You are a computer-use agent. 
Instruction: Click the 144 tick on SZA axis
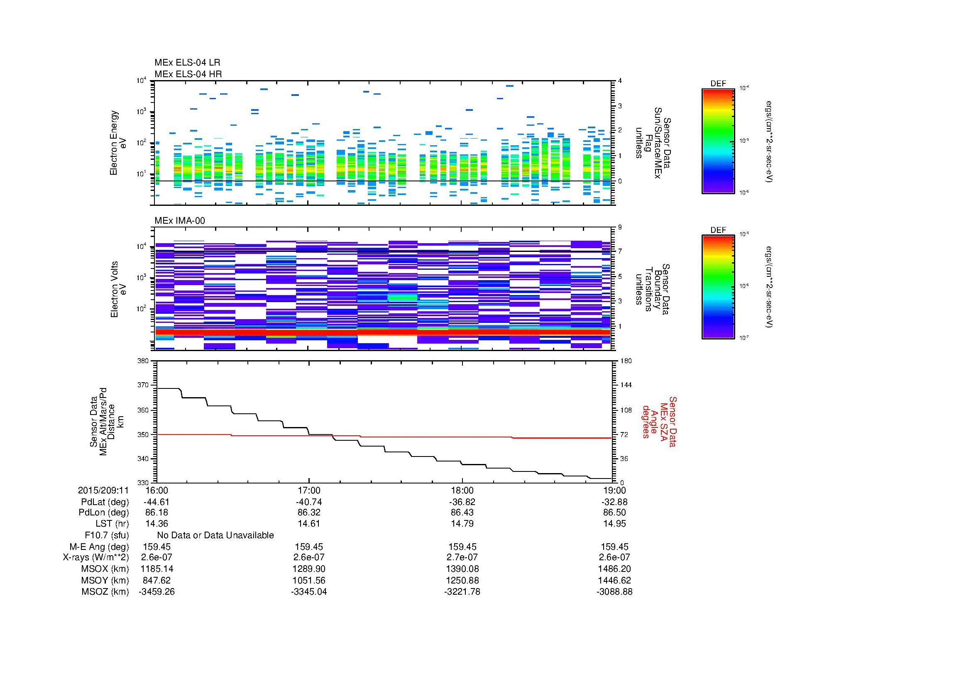click(x=626, y=385)
